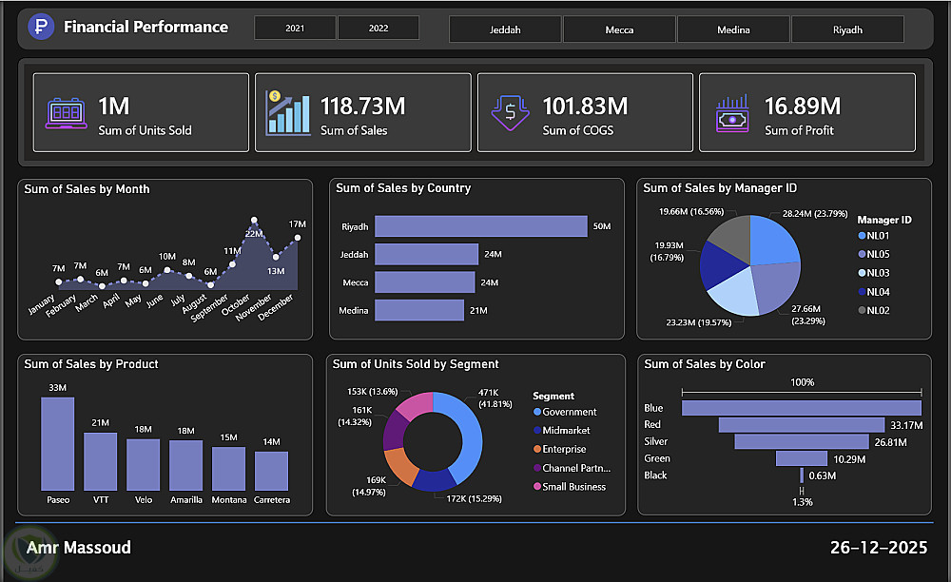
Task: Select the Medina city slicer
Action: point(733,29)
